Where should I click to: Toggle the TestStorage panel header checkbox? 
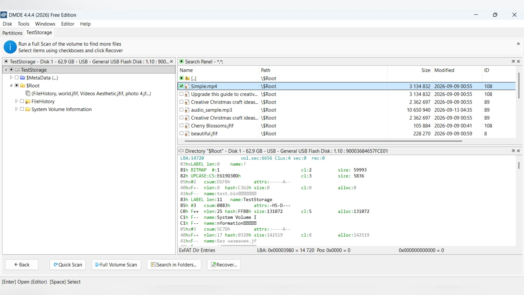tap(6, 61)
